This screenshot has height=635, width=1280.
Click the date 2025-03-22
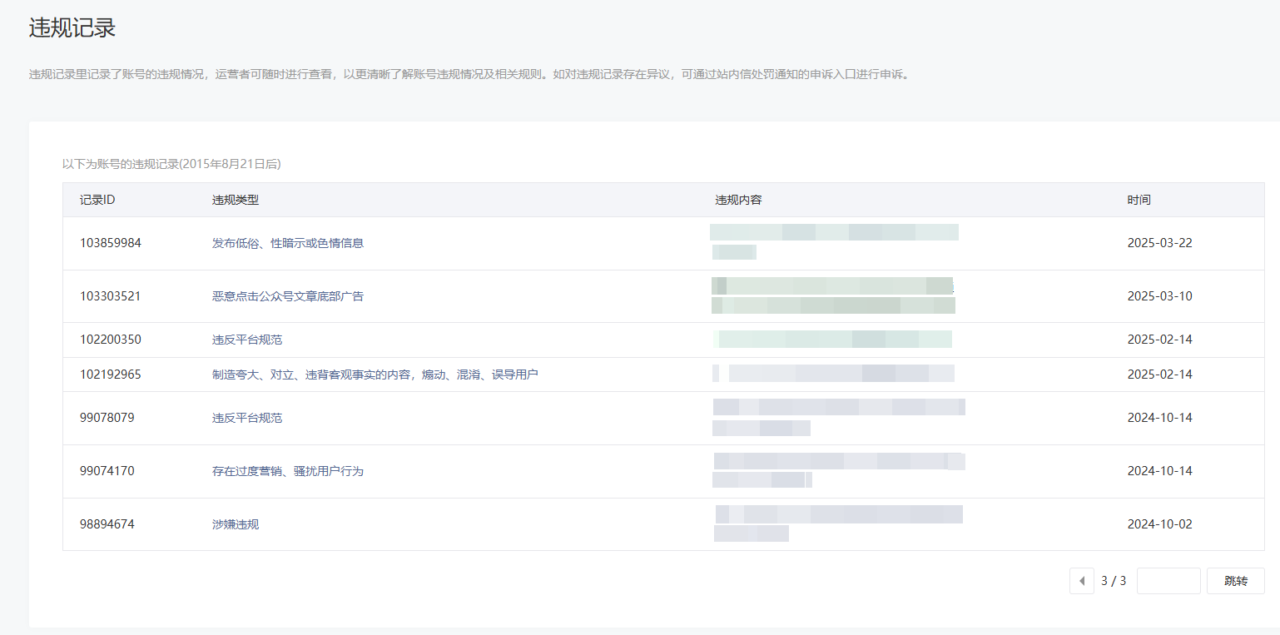tap(1160, 243)
